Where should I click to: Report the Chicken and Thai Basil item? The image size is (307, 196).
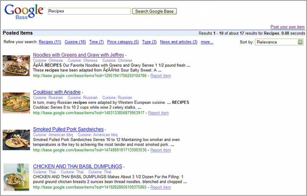pos(160,187)
